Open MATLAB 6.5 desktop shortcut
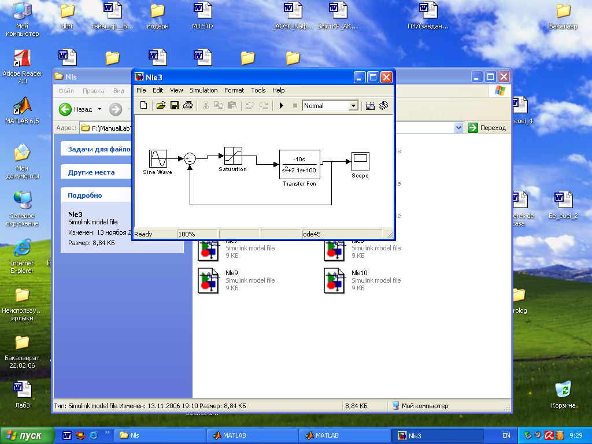 click(x=22, y=110)
